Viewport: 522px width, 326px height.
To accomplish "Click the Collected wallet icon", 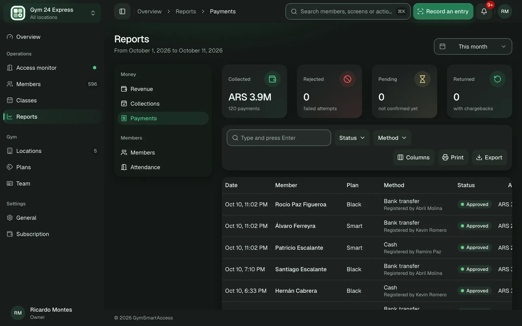I will pyautogui.click(x=272, y=79).
